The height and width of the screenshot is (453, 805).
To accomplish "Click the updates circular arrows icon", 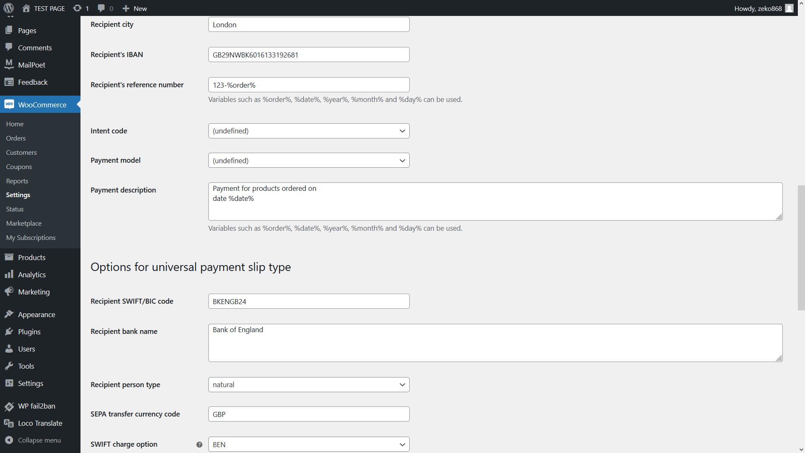I will point(77,8).
